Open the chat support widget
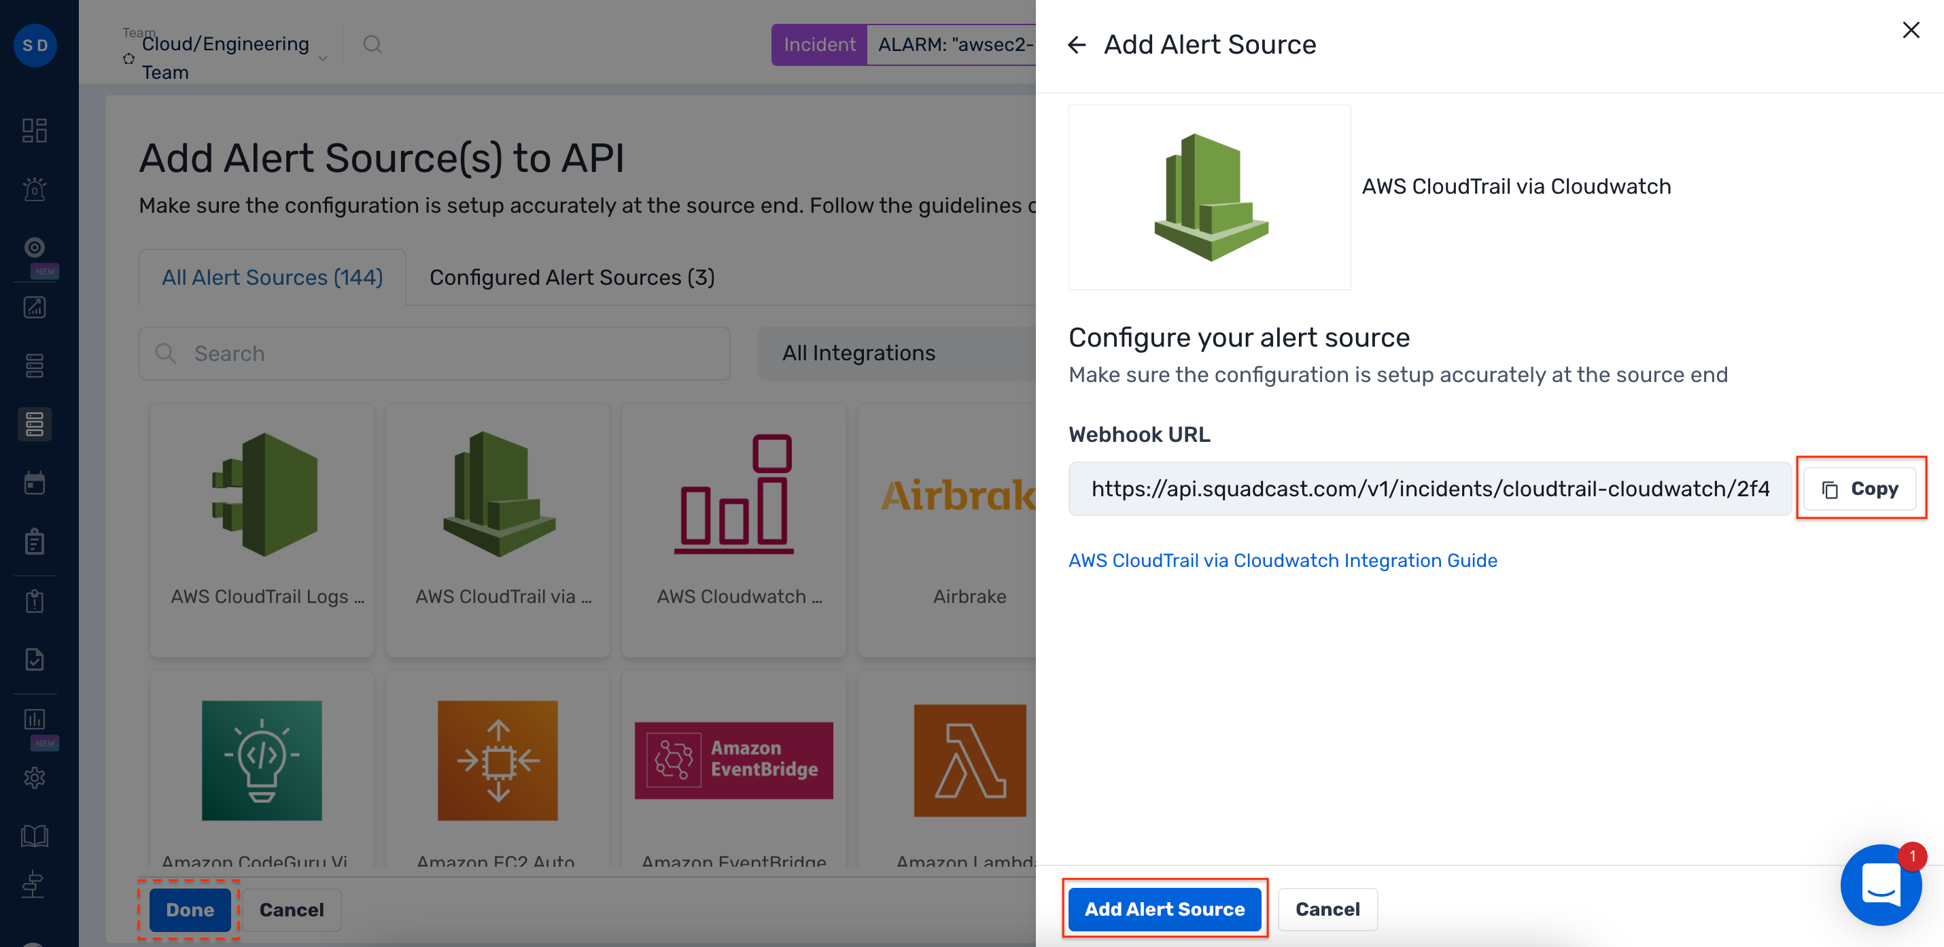The width and height of the screenshot is (1944, 947). click(x=1881, y=884)
